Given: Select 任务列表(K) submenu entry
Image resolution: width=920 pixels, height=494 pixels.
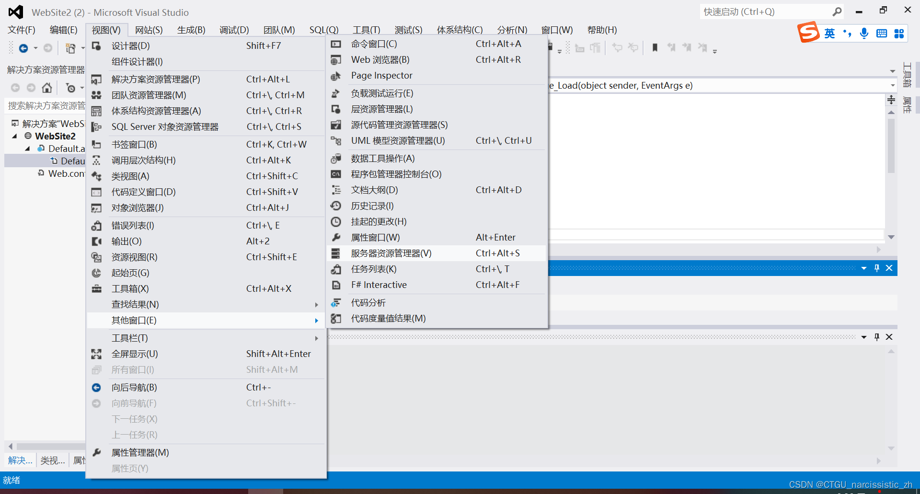Looking at the screenshot, I should (437, 269).
